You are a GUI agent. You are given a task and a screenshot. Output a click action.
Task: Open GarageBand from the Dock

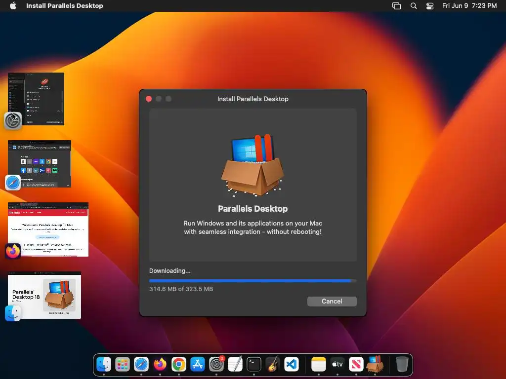point(273,365)
